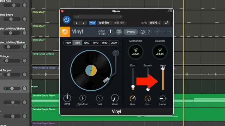Click the window expand icon in Piano title bar

click(170, 11)
